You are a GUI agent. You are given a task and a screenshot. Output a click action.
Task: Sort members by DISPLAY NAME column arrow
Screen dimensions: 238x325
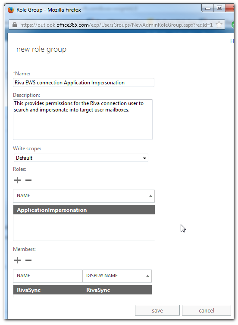click(x=147, y=276)
